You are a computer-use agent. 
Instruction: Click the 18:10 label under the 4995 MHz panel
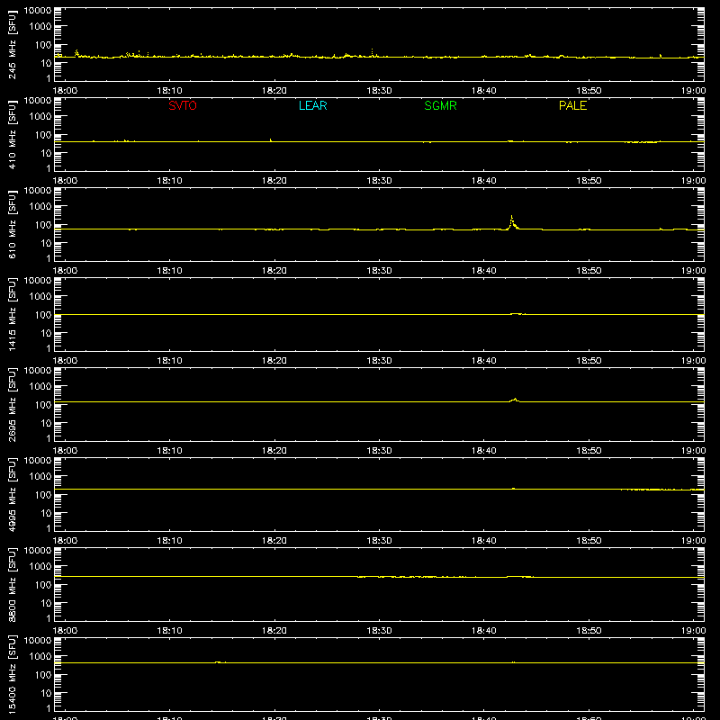tap(170, 541)
